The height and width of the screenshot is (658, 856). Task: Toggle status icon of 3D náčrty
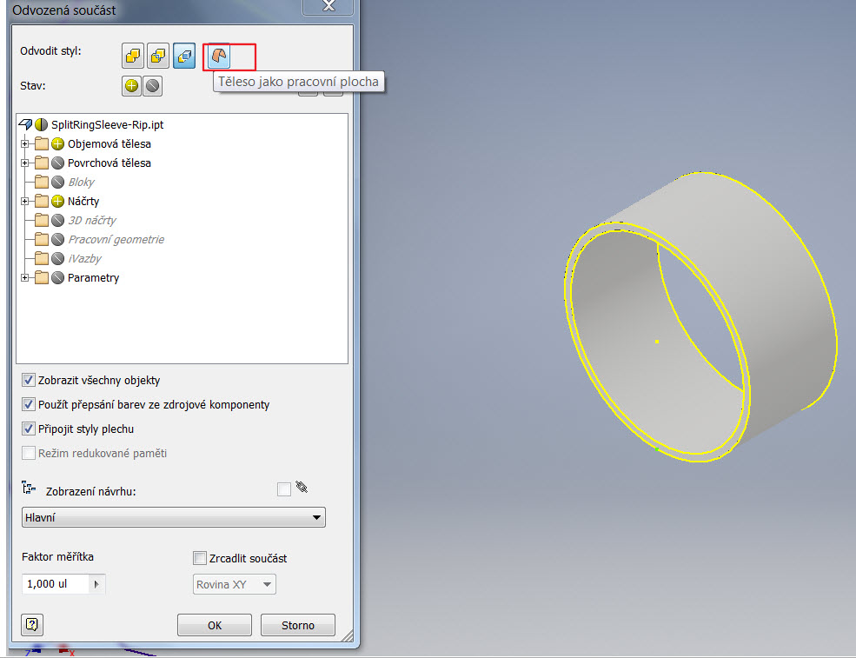(x=58, y=221)
